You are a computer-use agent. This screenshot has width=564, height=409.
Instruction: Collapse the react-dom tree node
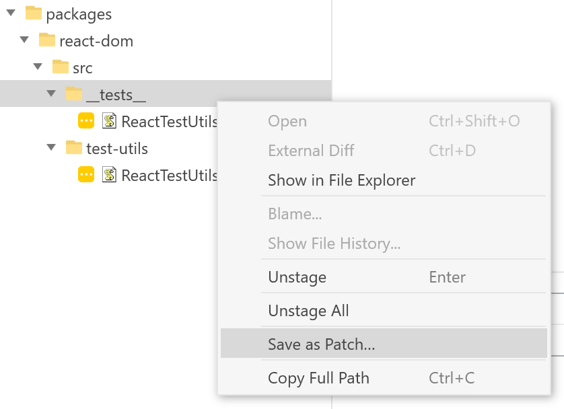pos(24,40)
